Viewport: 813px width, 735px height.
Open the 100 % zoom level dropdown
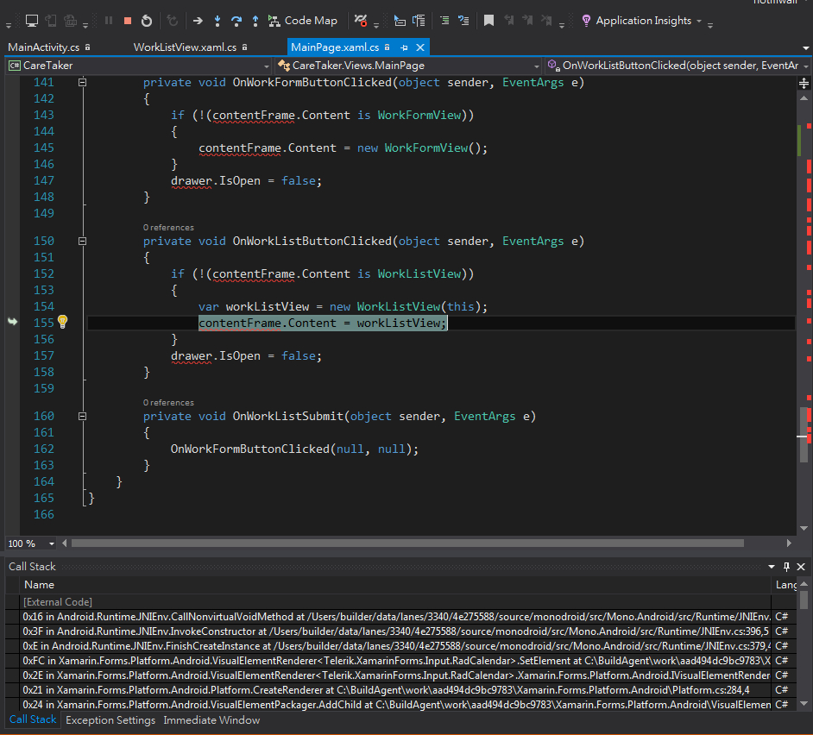(52, 543)
